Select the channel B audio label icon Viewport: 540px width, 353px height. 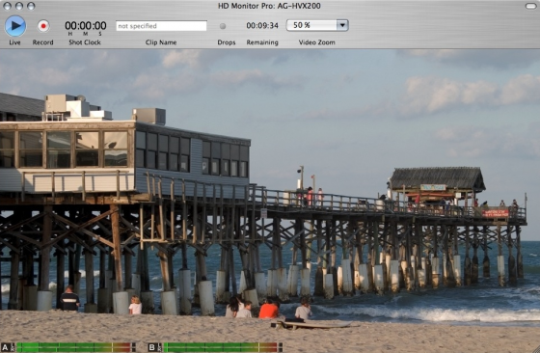(x=154, y=347)
